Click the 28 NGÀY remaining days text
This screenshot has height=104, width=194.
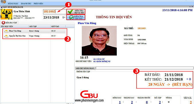click(x=156, y=84)
